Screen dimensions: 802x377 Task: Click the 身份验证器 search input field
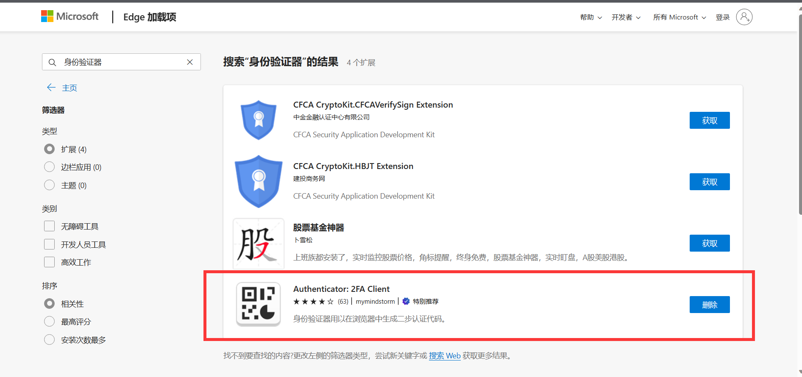point(121,62)
